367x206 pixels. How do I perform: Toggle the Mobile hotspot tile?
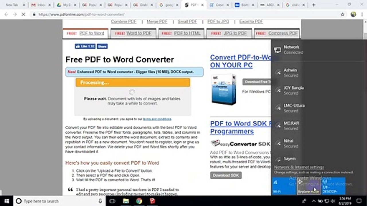(x=333, y=186)
